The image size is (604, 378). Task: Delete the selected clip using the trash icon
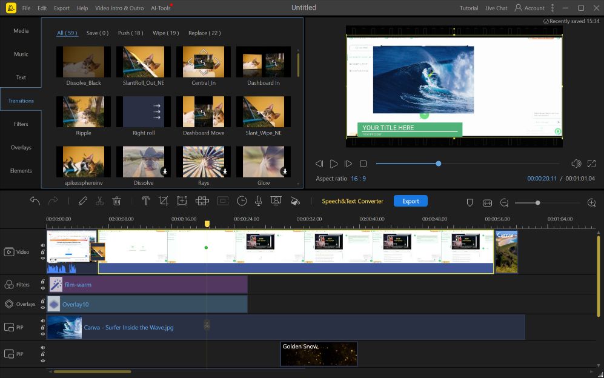coord(117,201)
